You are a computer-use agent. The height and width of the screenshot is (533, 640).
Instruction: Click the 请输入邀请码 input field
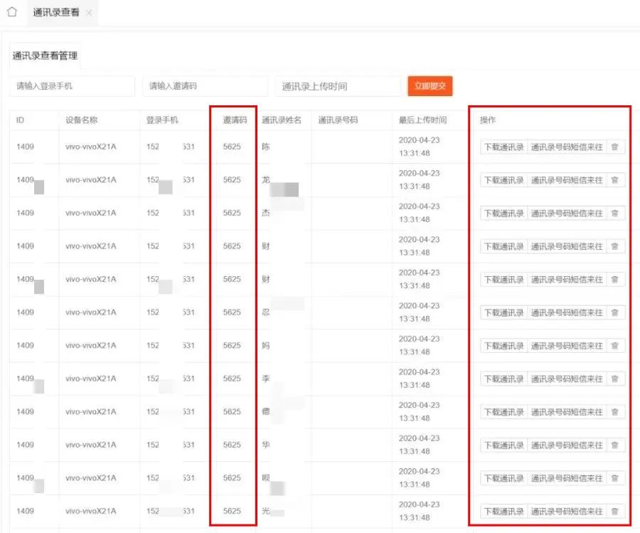coord(205,86)
